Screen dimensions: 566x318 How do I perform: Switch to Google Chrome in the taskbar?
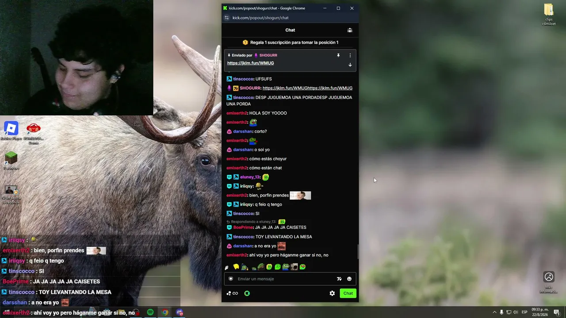(x=165, y=312)
